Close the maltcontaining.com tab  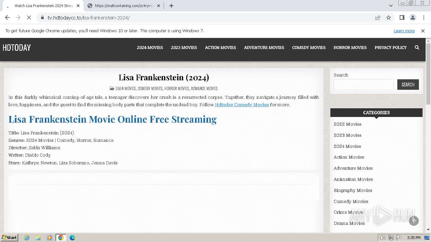[159, 6]
